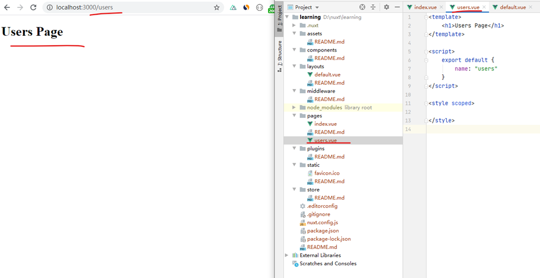Select default.vue in layouts folder
The height and width of the screenshot is (278, 540).
click(327, 75)
